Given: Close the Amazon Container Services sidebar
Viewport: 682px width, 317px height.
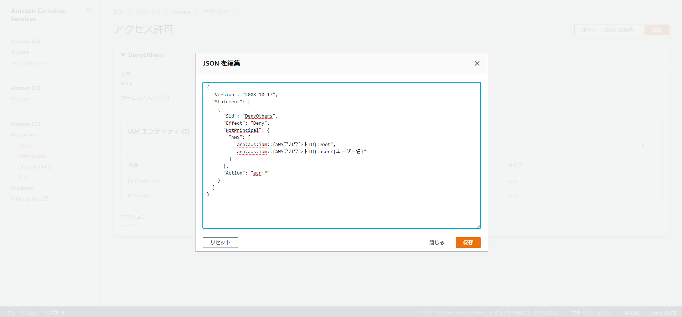Looking at the screenshot, I should [89, 11].
